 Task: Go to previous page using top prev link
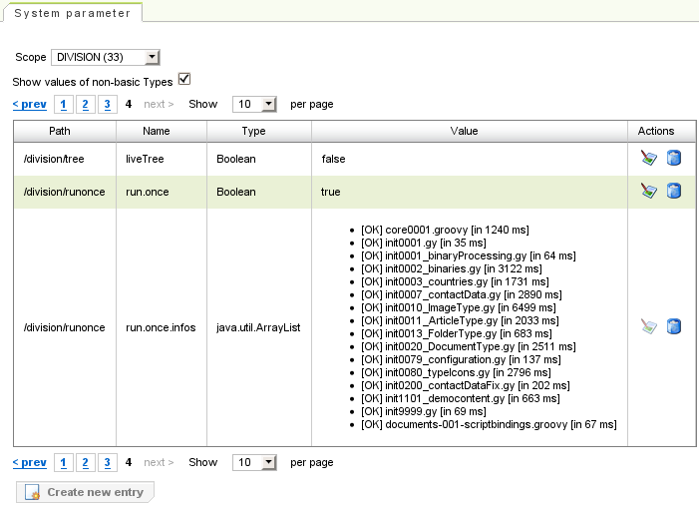tap(29, 104)
